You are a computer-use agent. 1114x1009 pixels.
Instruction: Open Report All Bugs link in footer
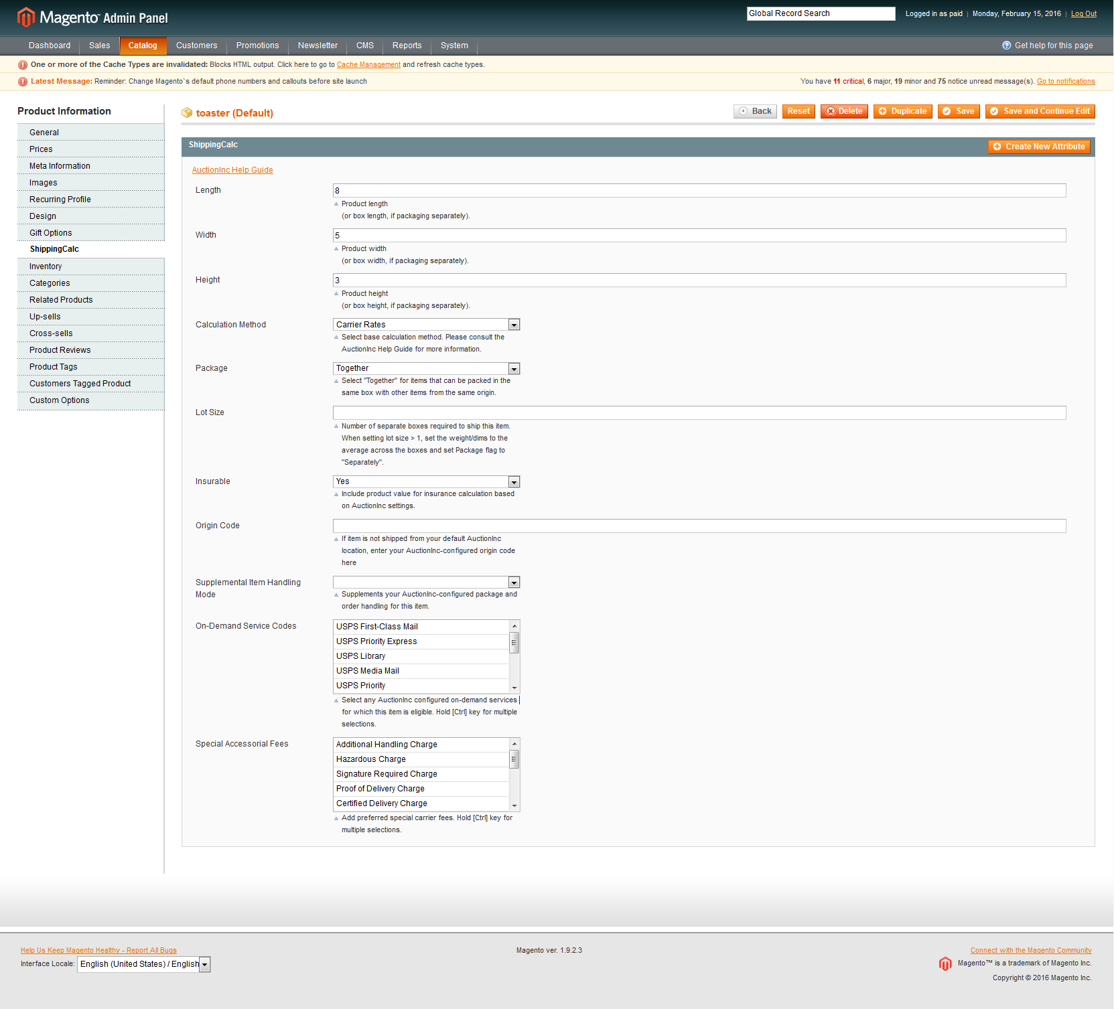(98, 950)
